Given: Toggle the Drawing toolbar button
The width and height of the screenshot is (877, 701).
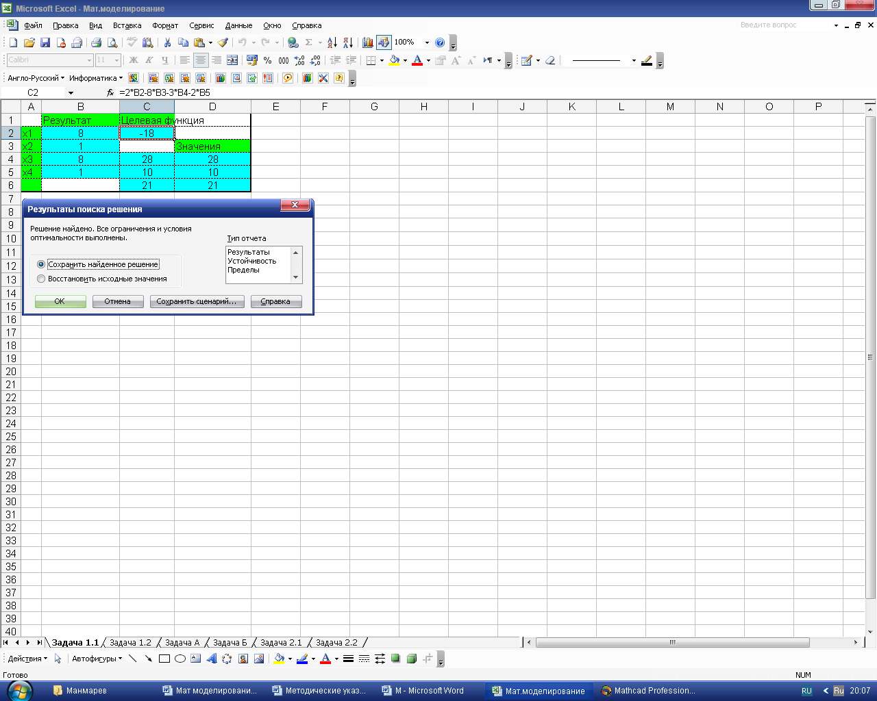Looking at the screenshot, I should click(x=384, y=42).
